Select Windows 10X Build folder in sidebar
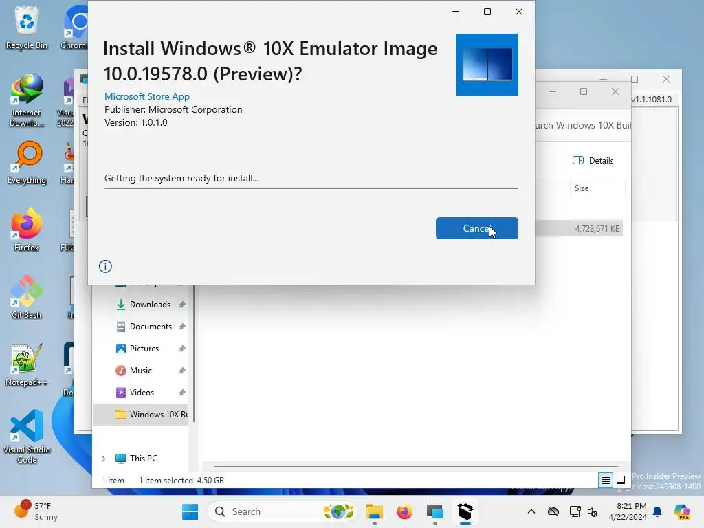 pos(140,415)
